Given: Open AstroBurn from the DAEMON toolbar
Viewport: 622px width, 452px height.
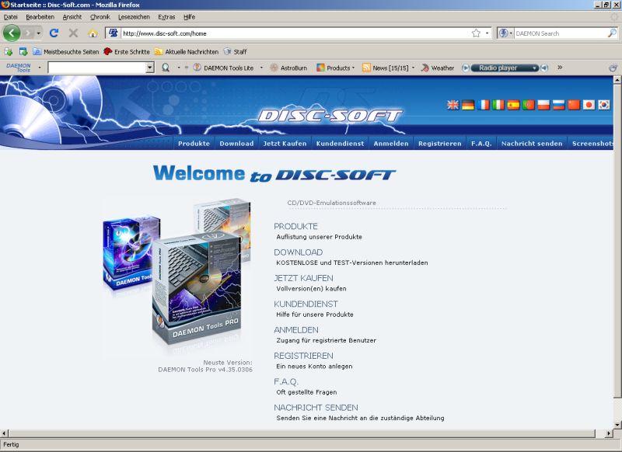Looking at the screenshot, I should pos(288,68).
